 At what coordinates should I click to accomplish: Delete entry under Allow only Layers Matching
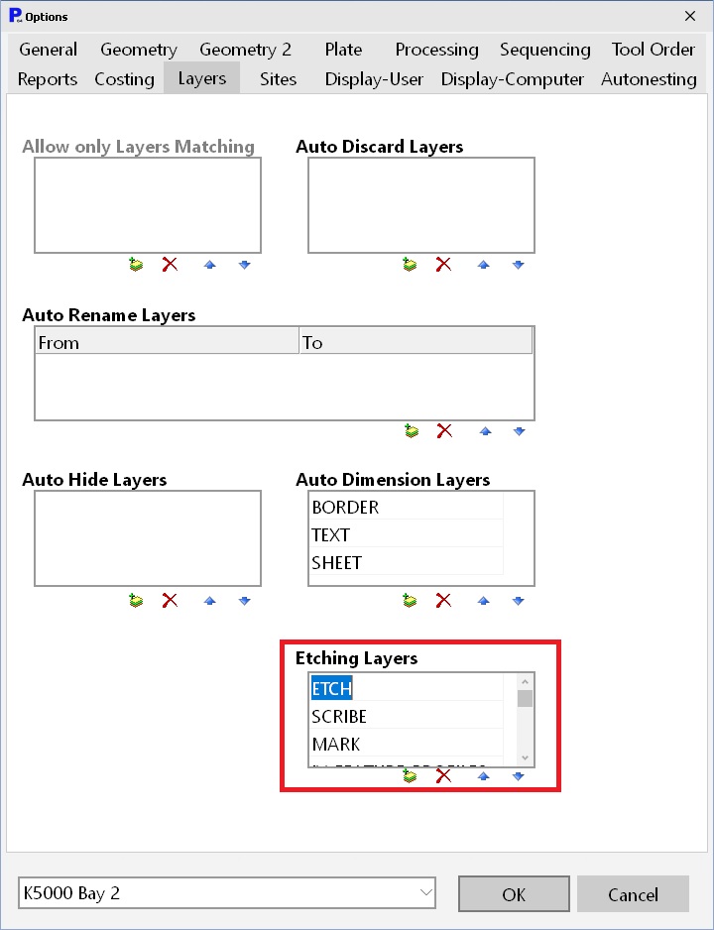pos(171,265)
